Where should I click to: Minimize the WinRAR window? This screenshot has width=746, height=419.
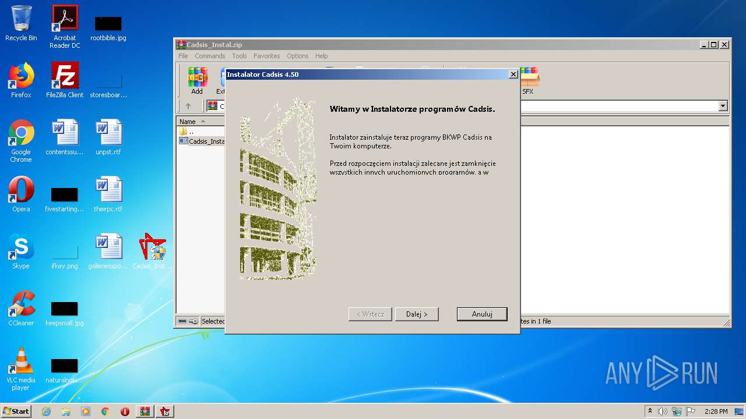704,45
